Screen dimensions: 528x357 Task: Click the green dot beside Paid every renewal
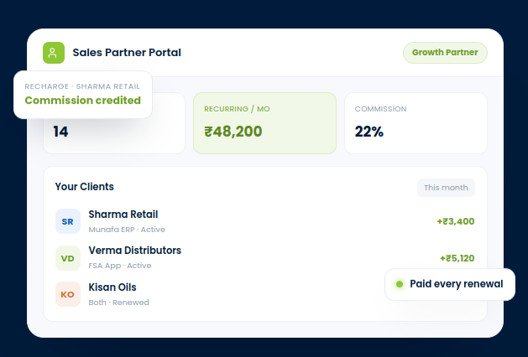coord(400,284)
